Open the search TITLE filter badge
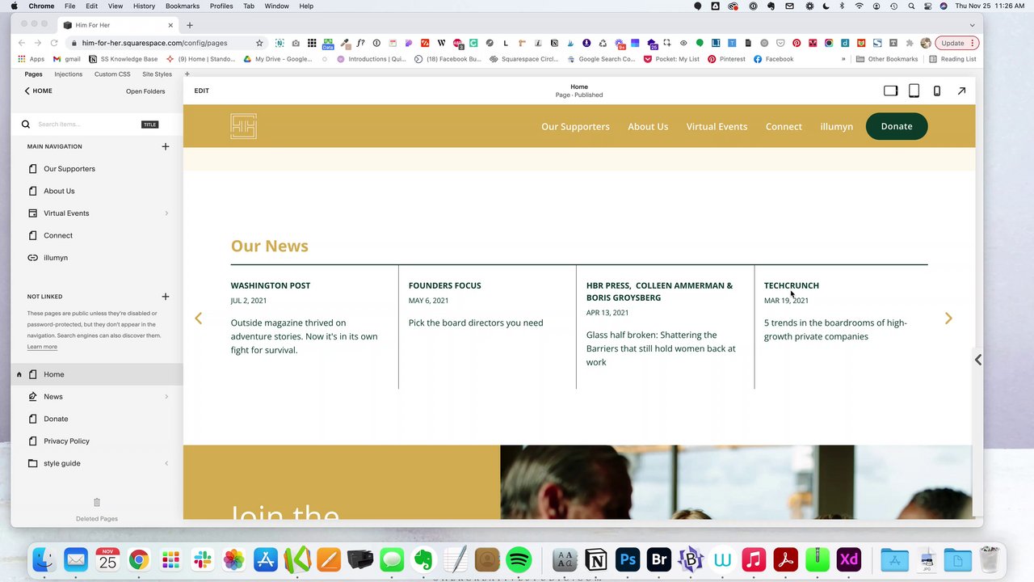 pos(149,124)
